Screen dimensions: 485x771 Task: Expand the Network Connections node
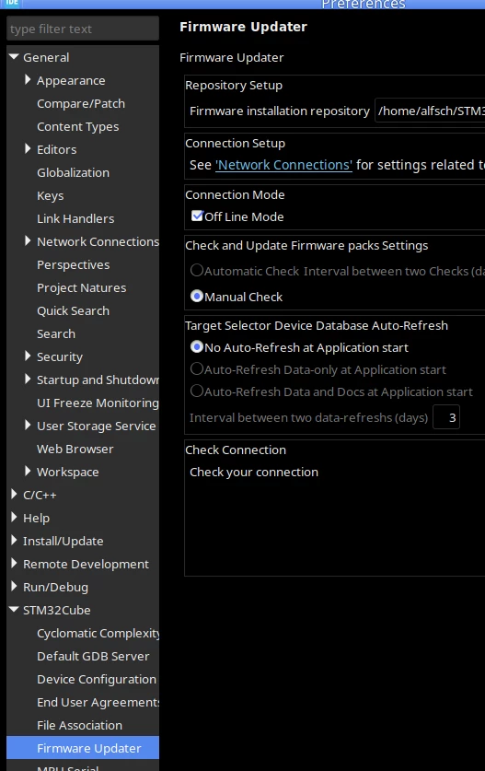pos(28,241)
